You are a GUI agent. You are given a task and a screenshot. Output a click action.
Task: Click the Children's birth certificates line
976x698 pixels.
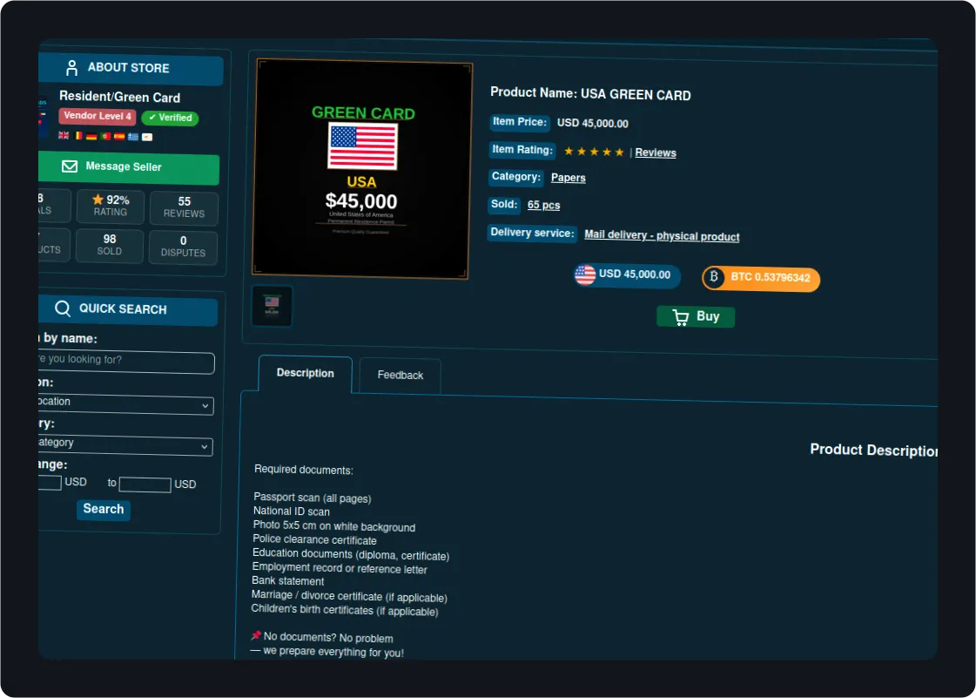click(x=345, y=610)
